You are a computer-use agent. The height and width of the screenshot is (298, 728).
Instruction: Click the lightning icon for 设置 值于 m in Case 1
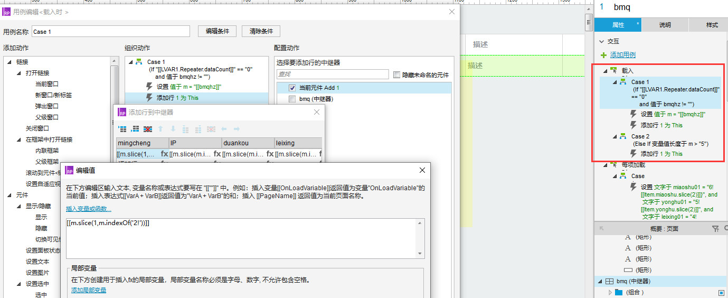[634, 114]
